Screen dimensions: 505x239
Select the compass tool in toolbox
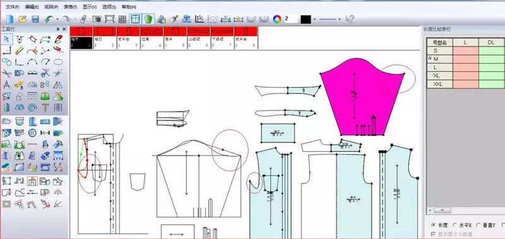pos(6,85)
